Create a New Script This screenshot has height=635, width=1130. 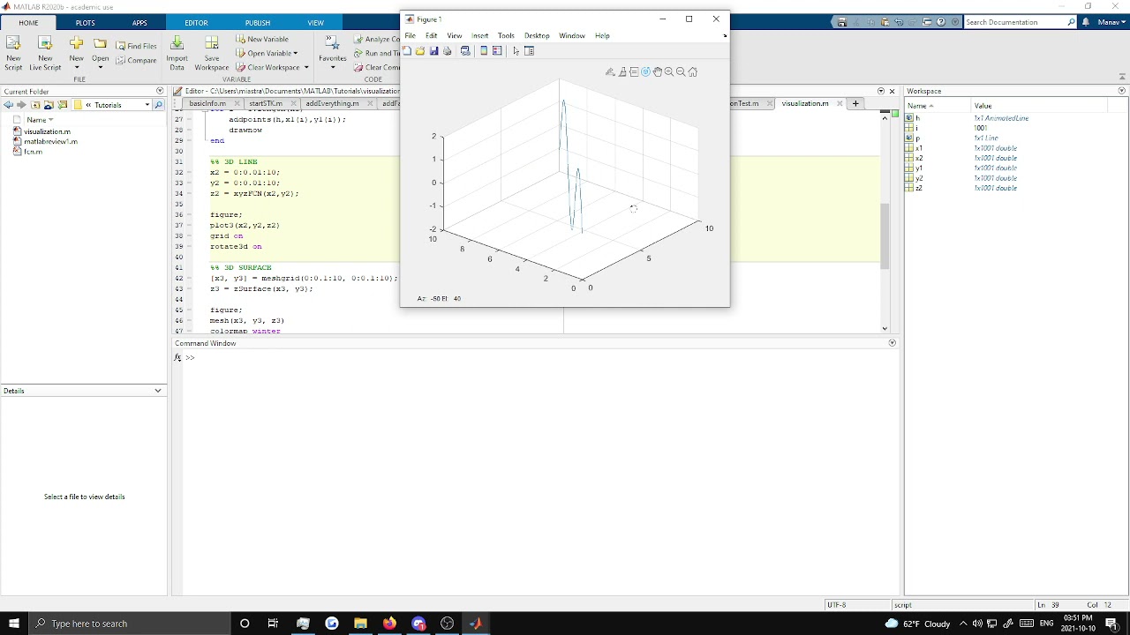[13, 51]
